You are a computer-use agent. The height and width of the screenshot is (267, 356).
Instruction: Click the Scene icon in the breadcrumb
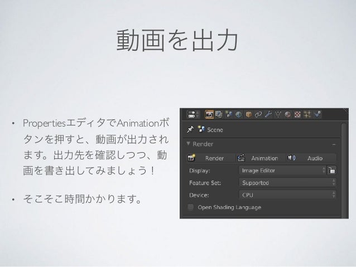(x=201, y=129)
